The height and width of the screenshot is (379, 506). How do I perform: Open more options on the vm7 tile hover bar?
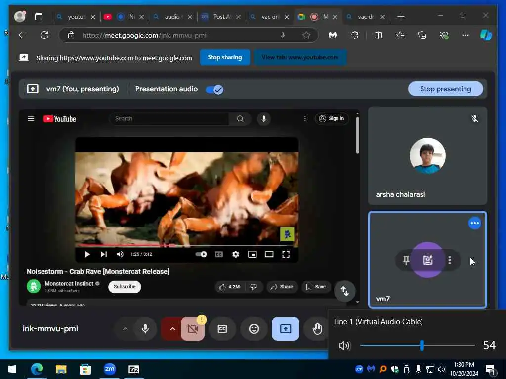coord(450,260)
